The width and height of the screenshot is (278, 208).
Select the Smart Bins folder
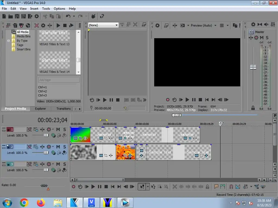click(x=24, y=49)
